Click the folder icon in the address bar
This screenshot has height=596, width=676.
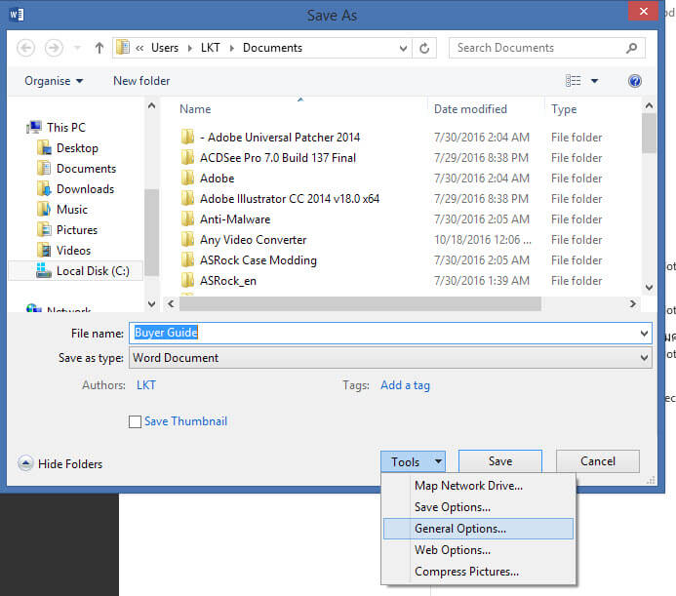123,48
